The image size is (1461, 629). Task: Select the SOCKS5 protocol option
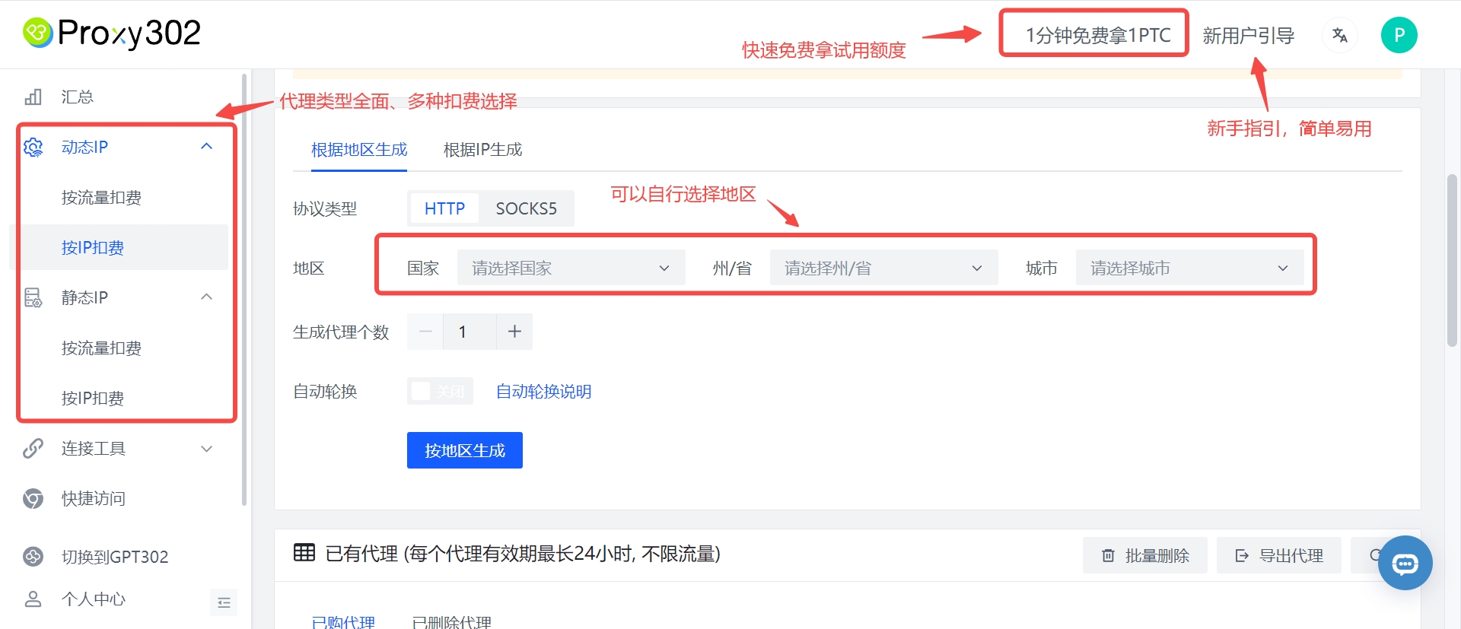point(527,208)
